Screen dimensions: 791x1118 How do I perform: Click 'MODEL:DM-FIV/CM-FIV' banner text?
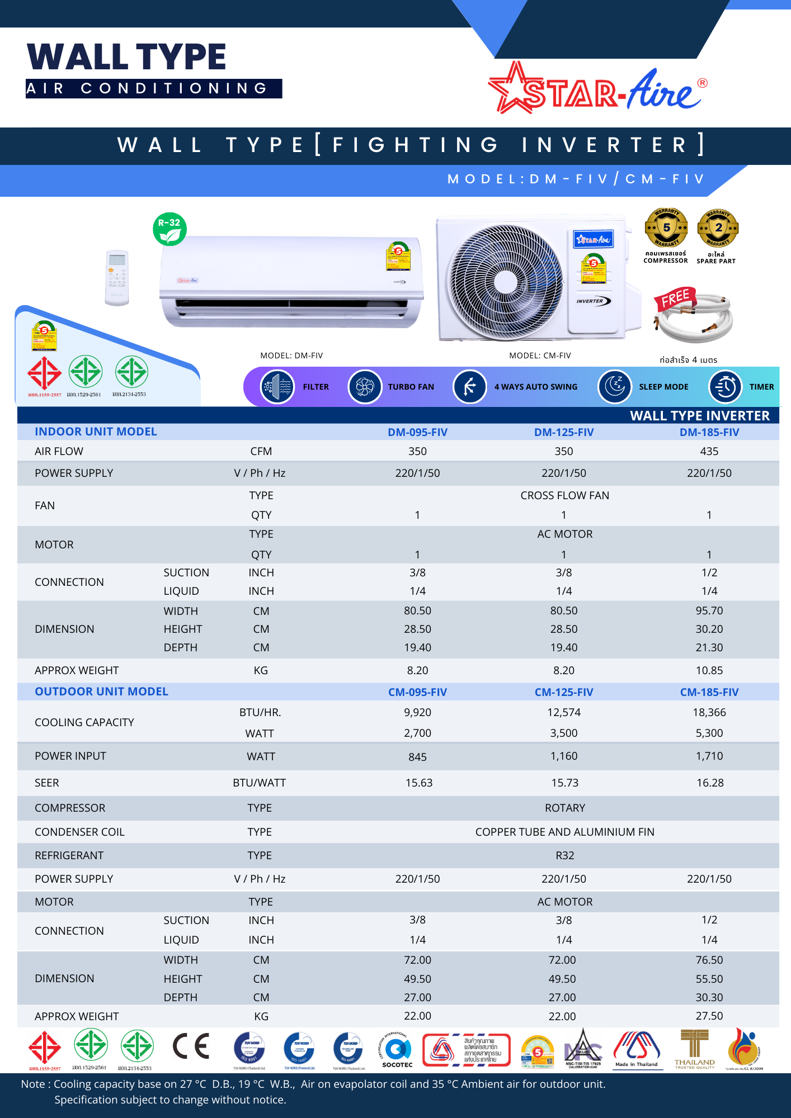click(576, 179)
